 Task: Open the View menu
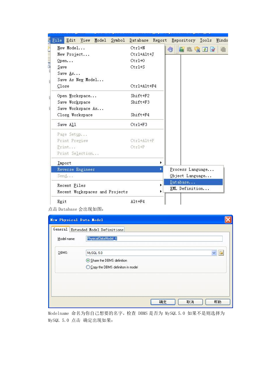[85, 40]
